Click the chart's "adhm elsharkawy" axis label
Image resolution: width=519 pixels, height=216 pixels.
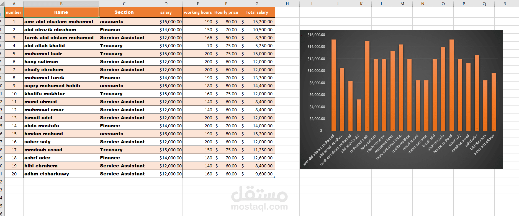[484, 144]
